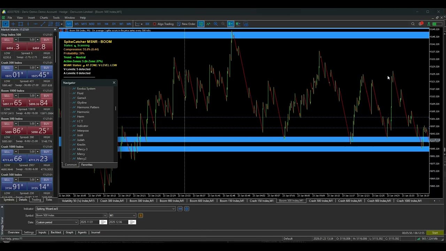
Task: Take a chart screenshot with camera icon
Action: [x=246, y=24]
